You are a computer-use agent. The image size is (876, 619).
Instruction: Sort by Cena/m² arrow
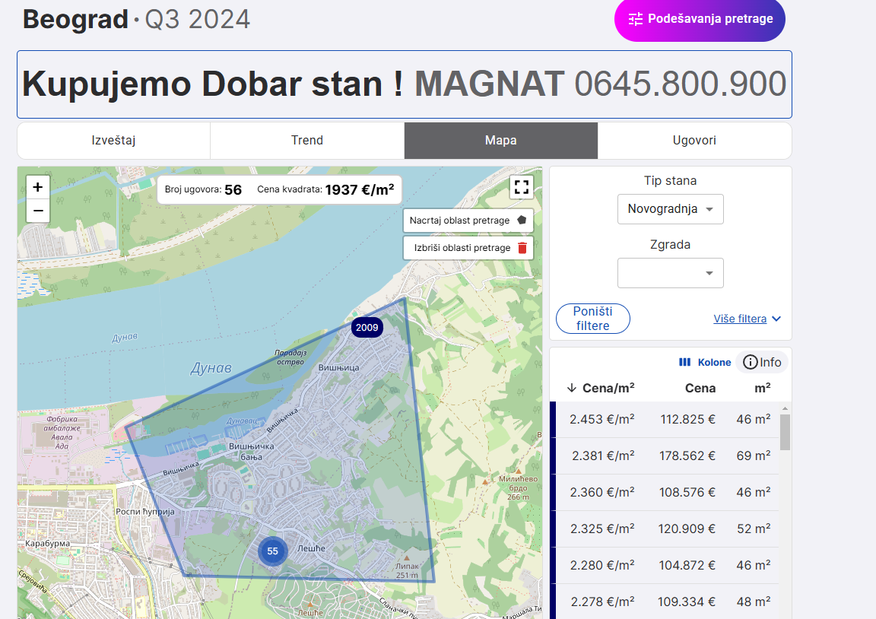pos(572,388)
